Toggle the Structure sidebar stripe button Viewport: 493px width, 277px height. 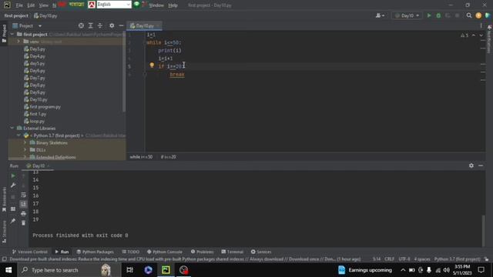pyautogui.click(x=4, y=232)
